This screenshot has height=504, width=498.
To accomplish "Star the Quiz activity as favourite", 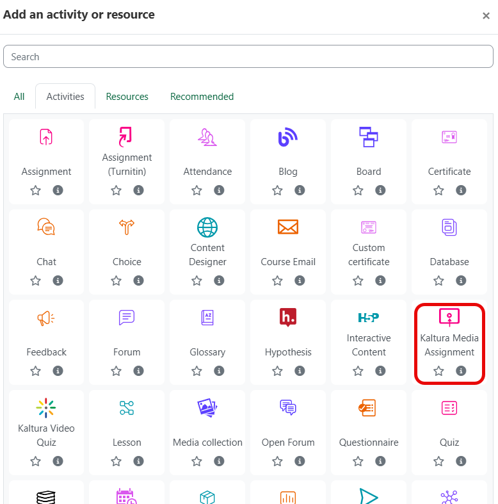I will pos(438,461).
